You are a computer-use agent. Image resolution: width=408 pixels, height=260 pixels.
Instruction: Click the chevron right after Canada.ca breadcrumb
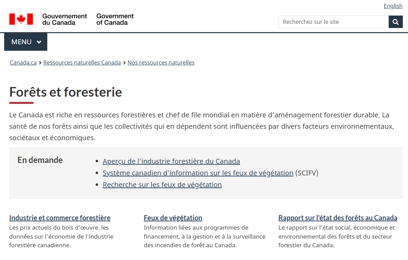[40, 63]
